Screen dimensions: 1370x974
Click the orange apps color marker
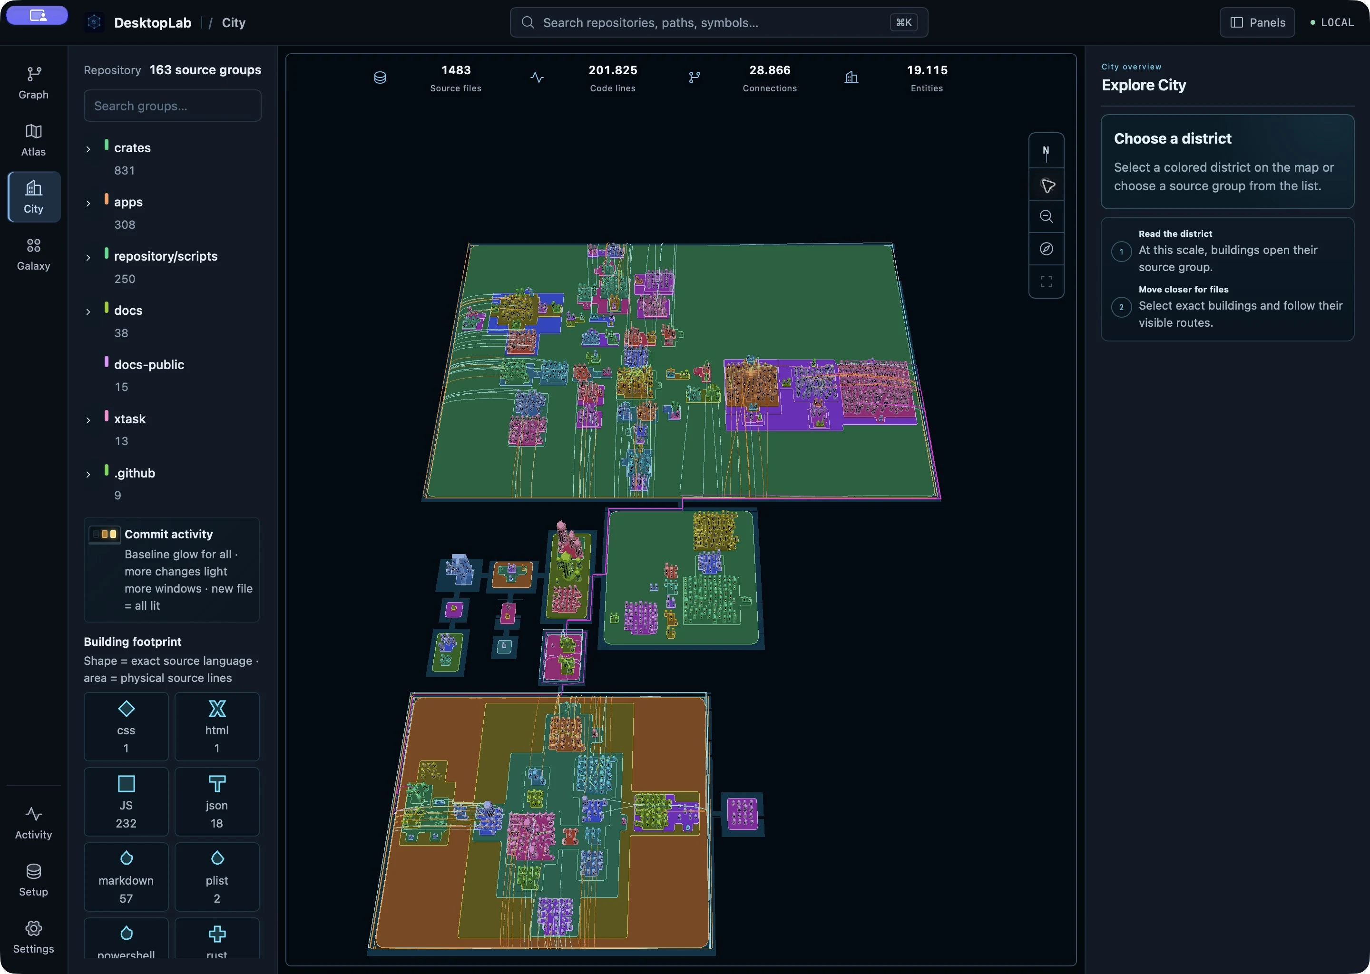coord(106,199)
